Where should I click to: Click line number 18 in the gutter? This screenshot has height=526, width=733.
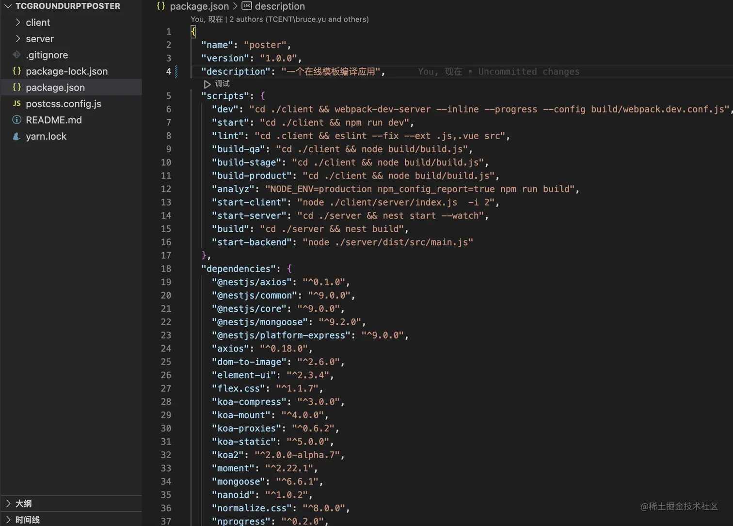(x=166, y=269)
